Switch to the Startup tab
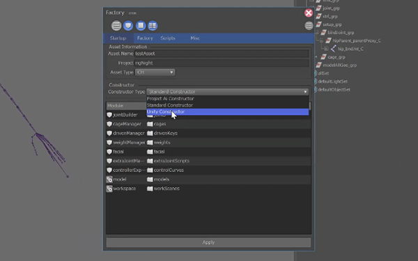The width and height of the screenshot is (418, 261). pyautogui.click(x=118, y=38)
